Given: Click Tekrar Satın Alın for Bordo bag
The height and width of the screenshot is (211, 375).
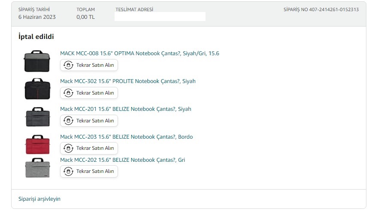Looking at the screenshot, I should (89, 148).
